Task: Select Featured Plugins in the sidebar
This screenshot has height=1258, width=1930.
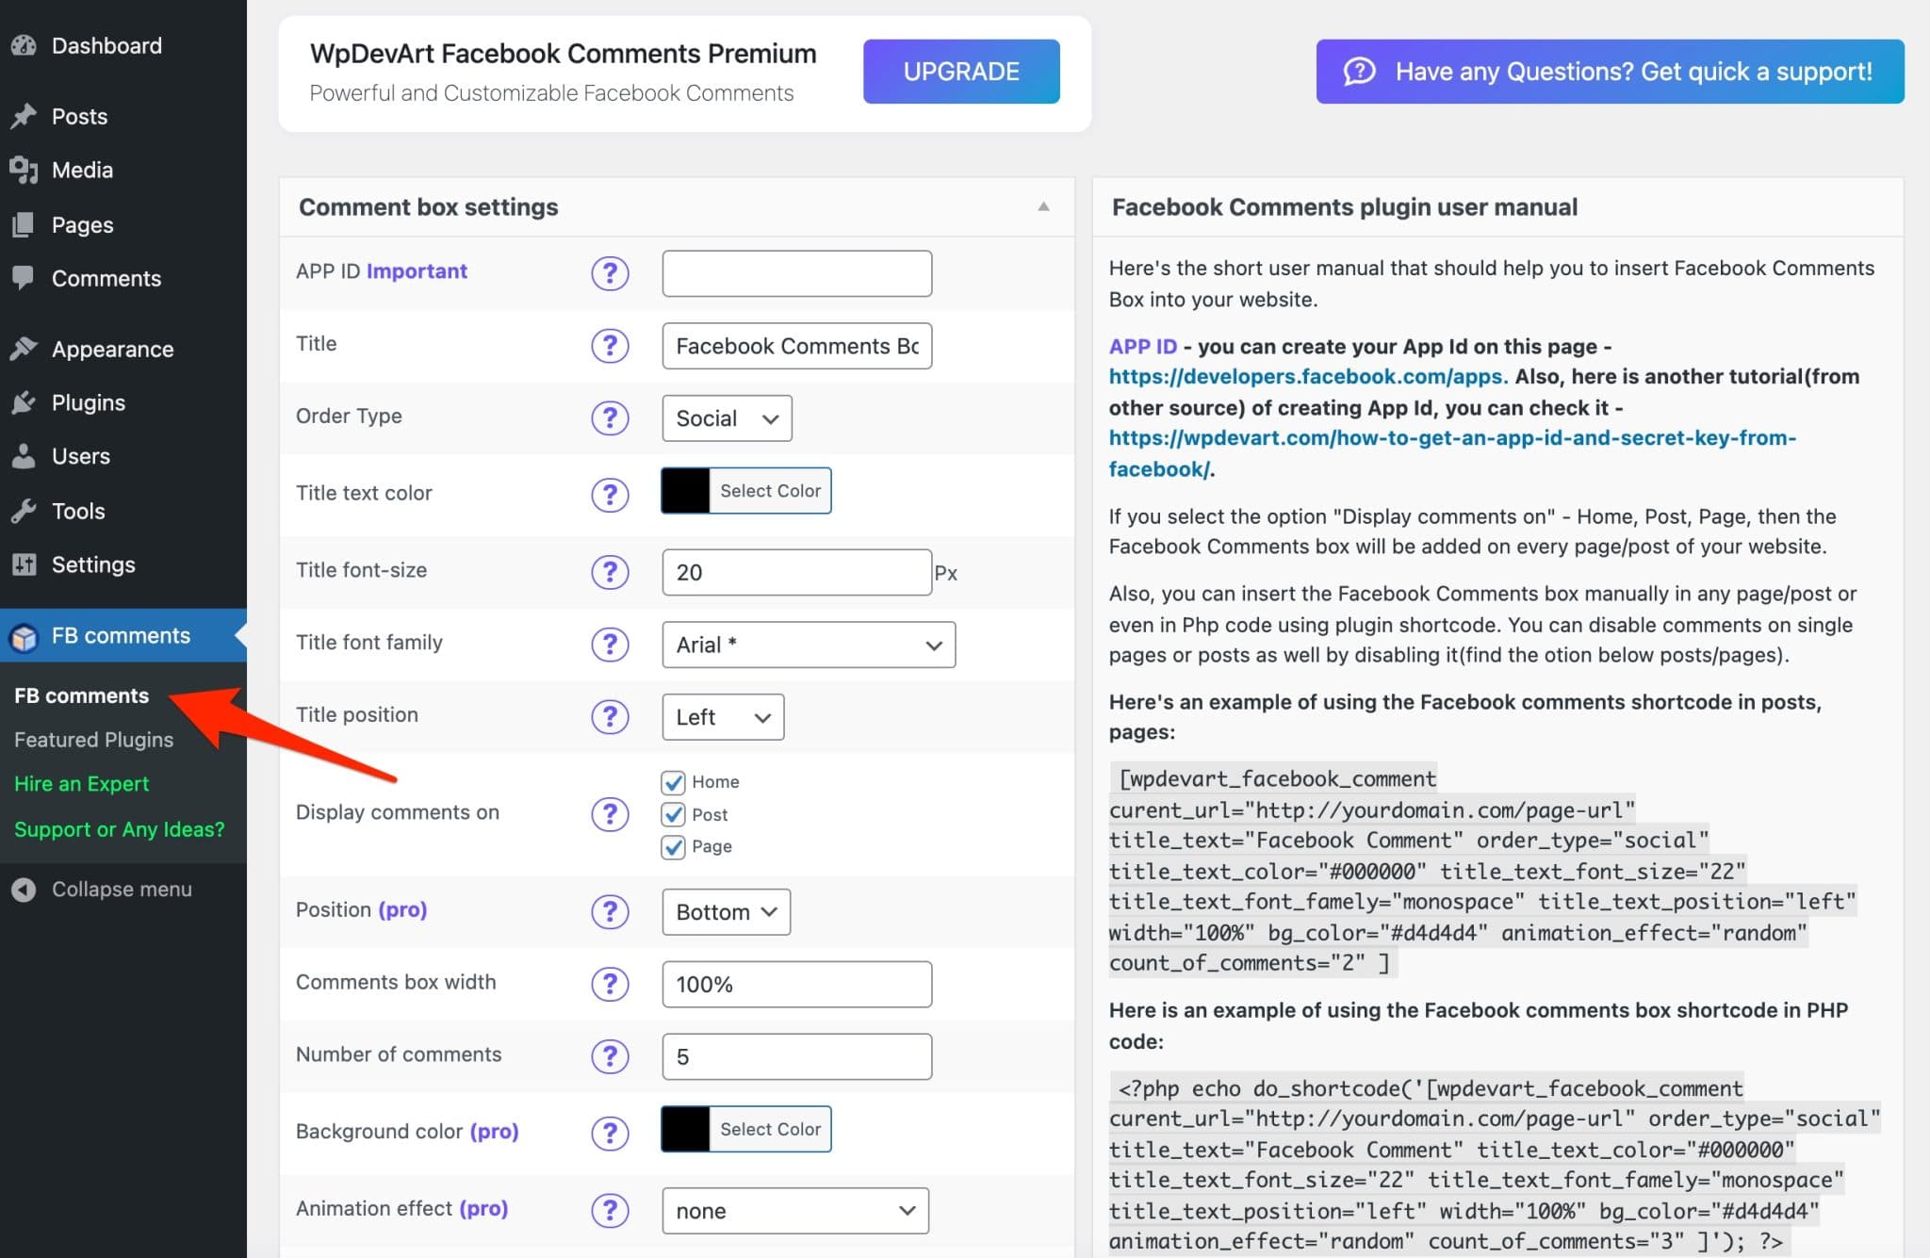Action: 93,739
